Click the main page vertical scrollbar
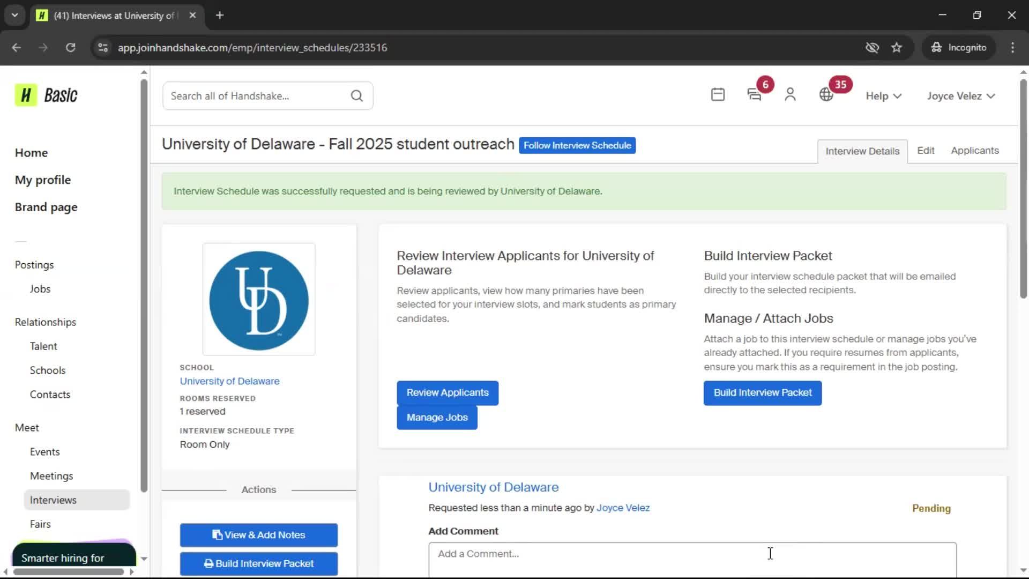Viewport: 1029px width, 579px height. pyautogui.click(x=1023, y=189)
